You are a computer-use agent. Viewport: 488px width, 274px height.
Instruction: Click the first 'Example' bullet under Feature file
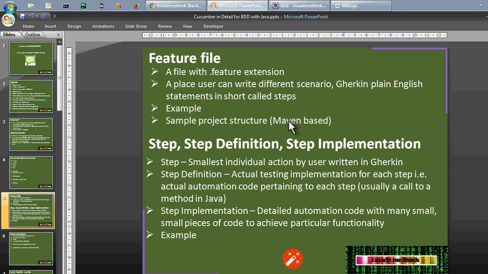[183, 108]
